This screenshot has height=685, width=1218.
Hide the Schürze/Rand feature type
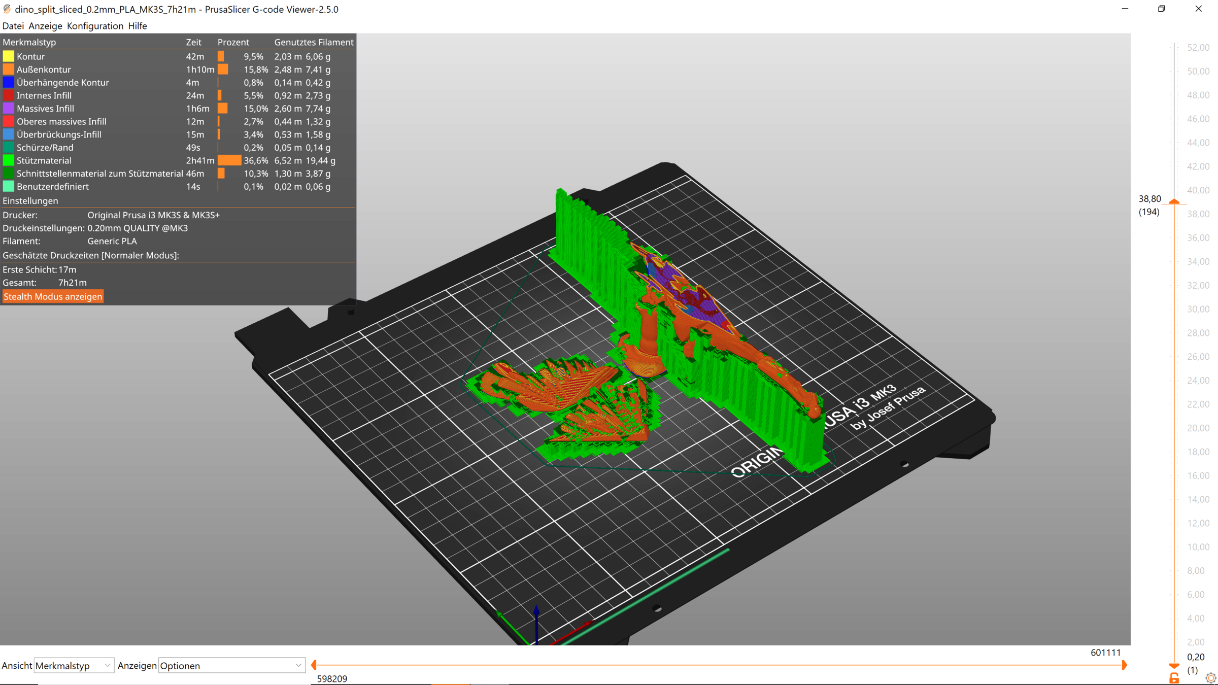tap(178, 148)
